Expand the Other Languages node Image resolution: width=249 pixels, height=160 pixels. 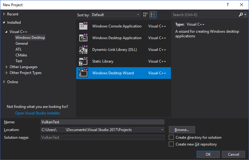pyautogui.click(x=7, y=67)
